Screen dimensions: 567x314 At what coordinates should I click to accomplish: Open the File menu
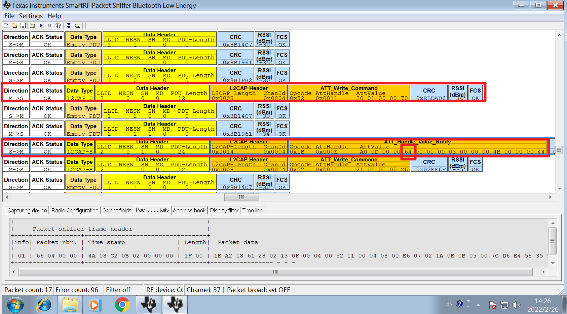click(x=9, y=16)
